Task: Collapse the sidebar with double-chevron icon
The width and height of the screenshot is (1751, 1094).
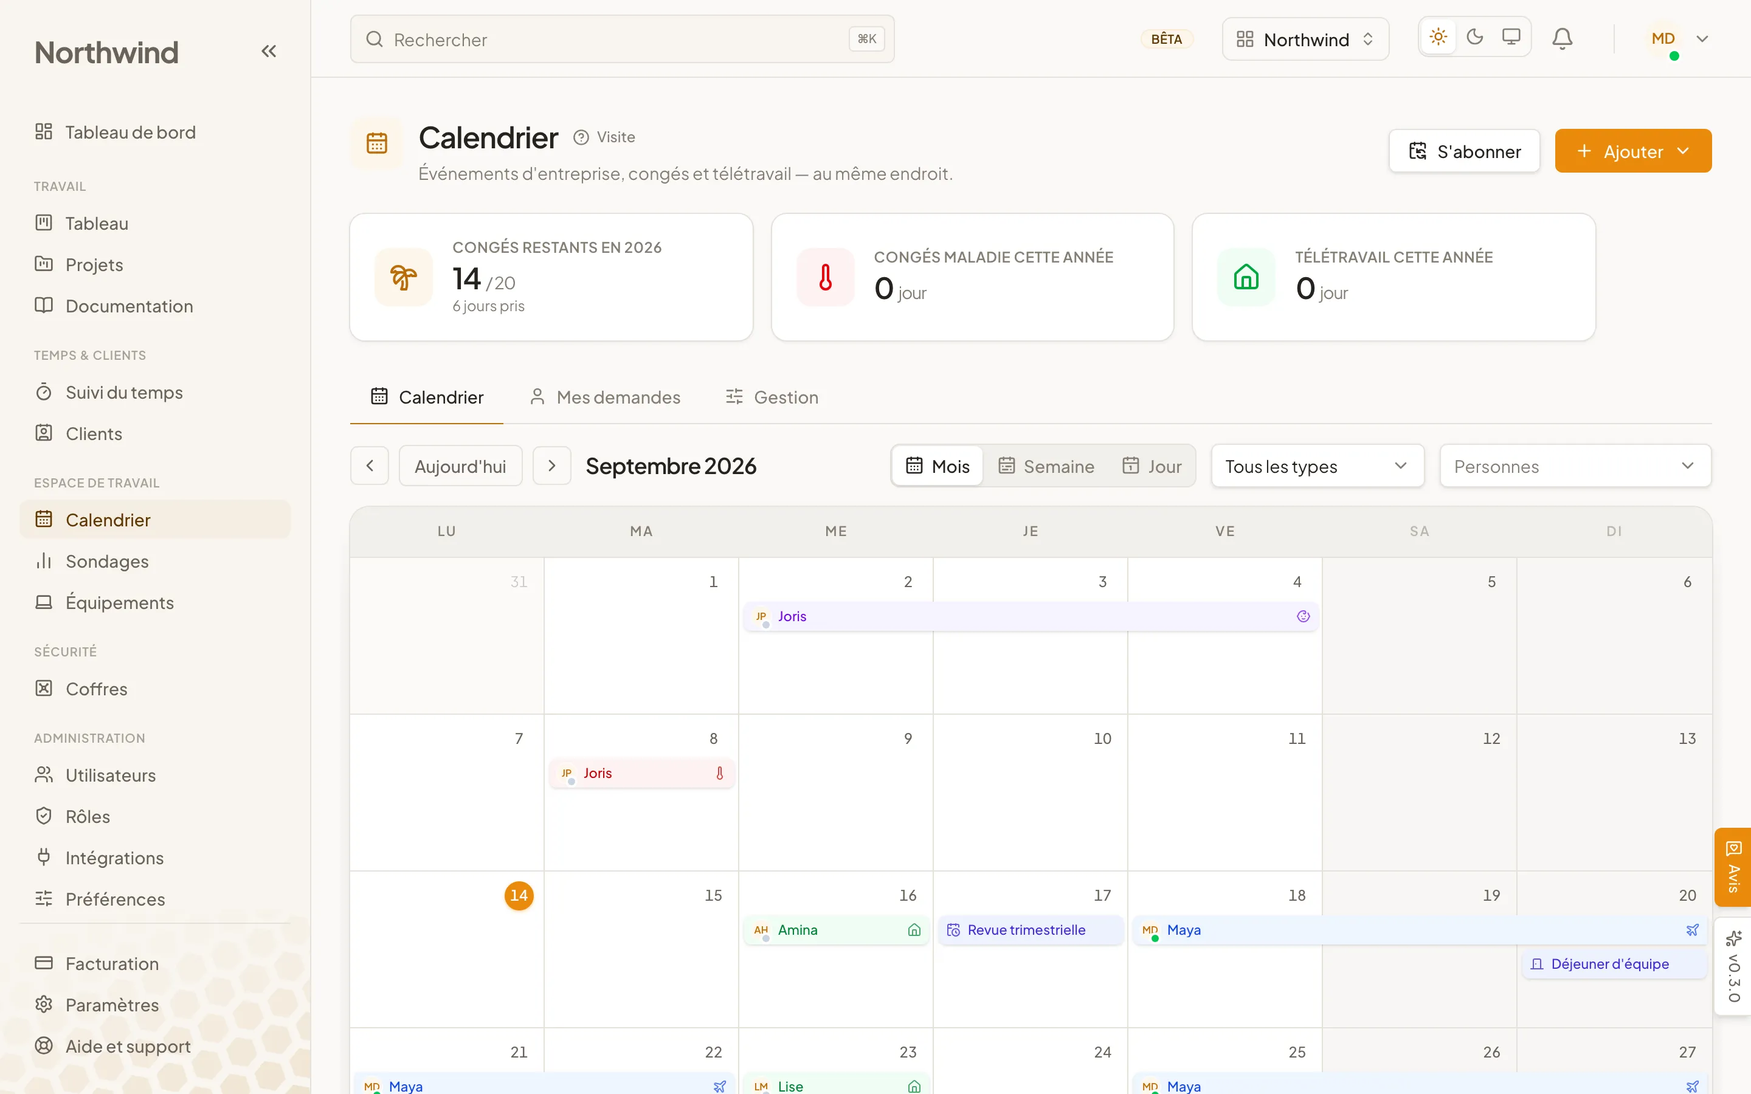Action: click(x=269, y=52)
